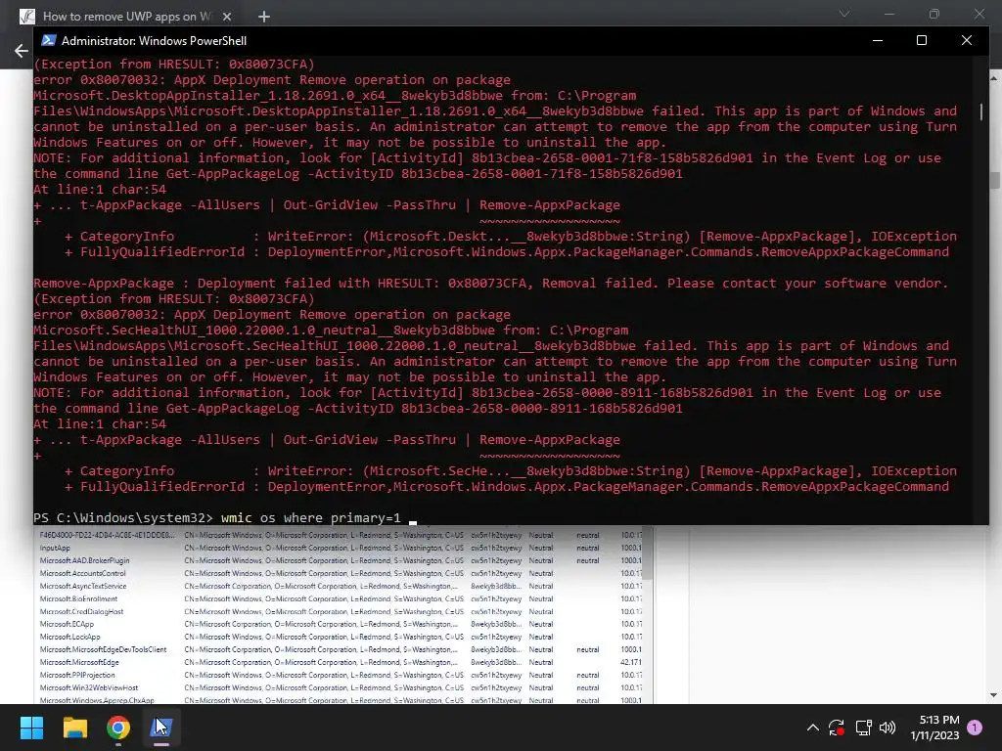Viewport: 1002px width, 751px height.
Task: Select the InputApp row in the grid
Action: click(340, 548)
